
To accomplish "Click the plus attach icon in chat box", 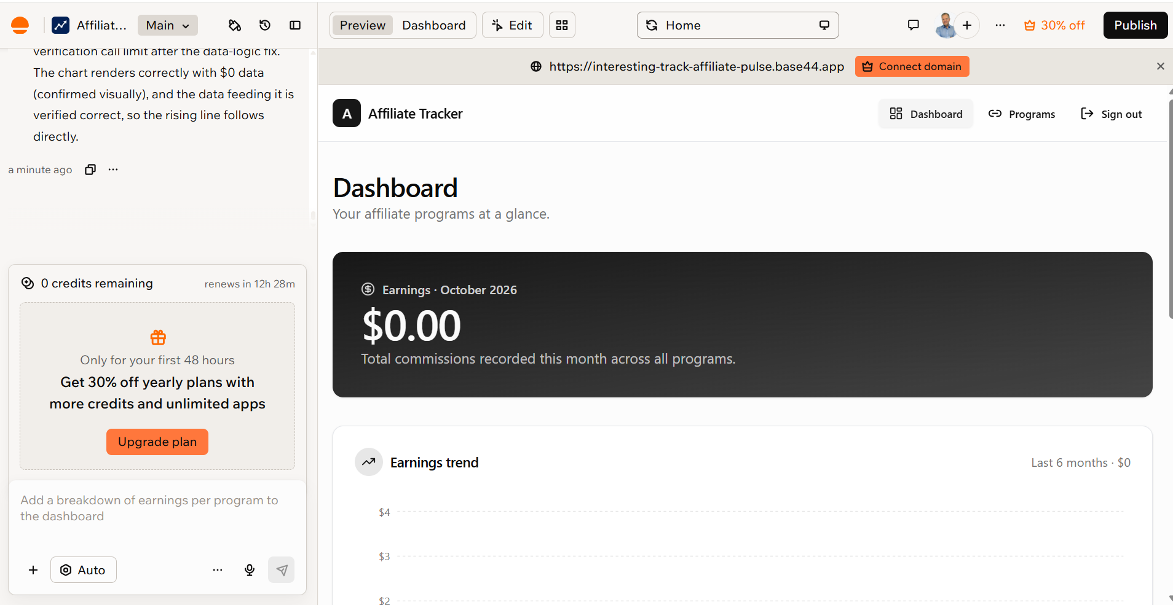I will [33, 570].
